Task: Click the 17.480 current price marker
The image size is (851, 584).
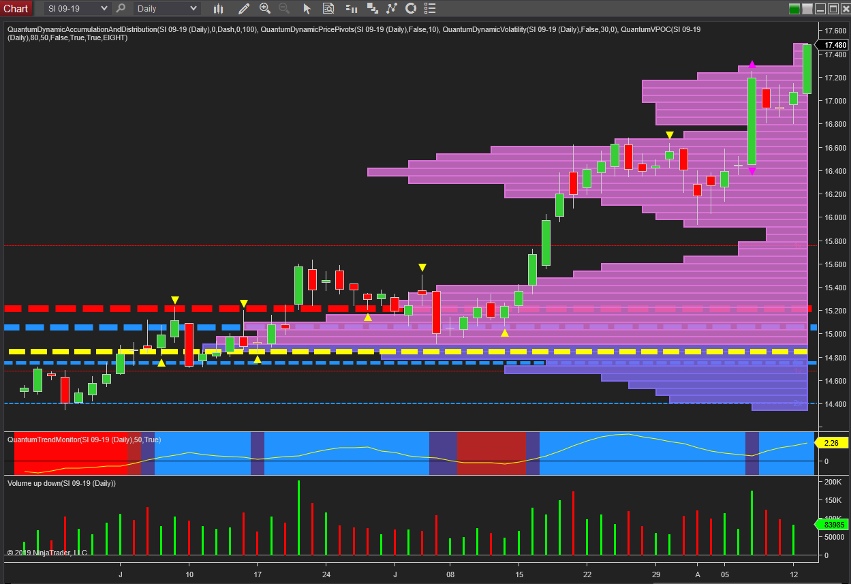Action: (832, 44)
